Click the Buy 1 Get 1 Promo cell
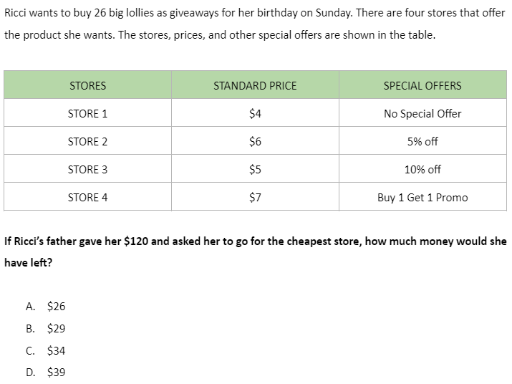 [422, 197]
